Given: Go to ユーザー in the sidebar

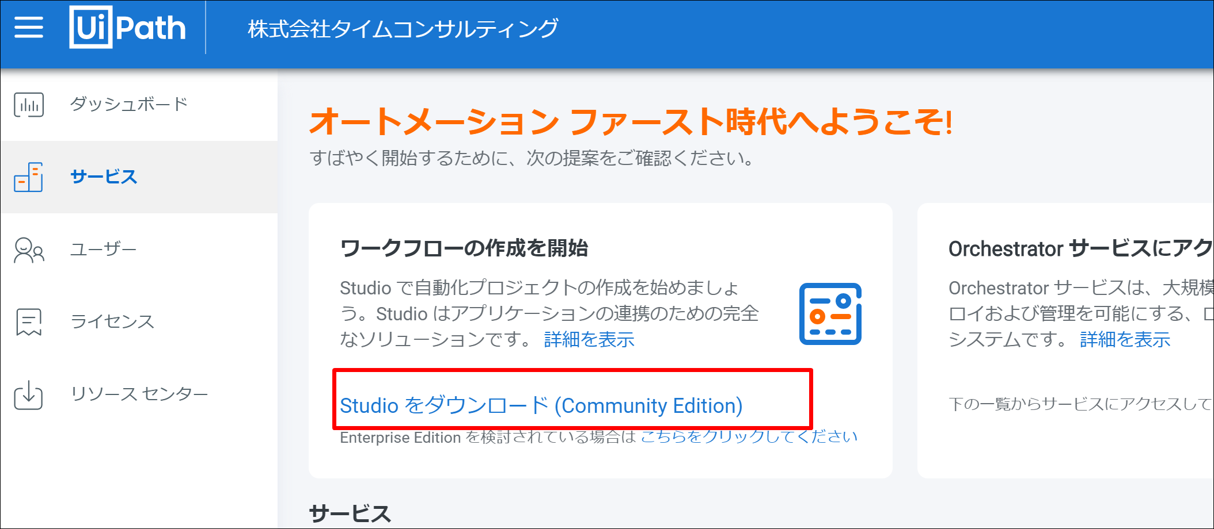Looking at the screenshot, I should (x=104, y=249).
